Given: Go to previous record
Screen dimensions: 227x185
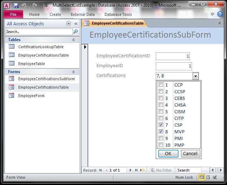Looking at the screenshot, I should tap(106, 170).
